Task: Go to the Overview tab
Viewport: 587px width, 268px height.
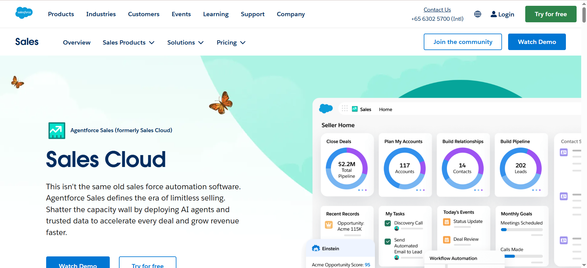Action: (77, 42)
